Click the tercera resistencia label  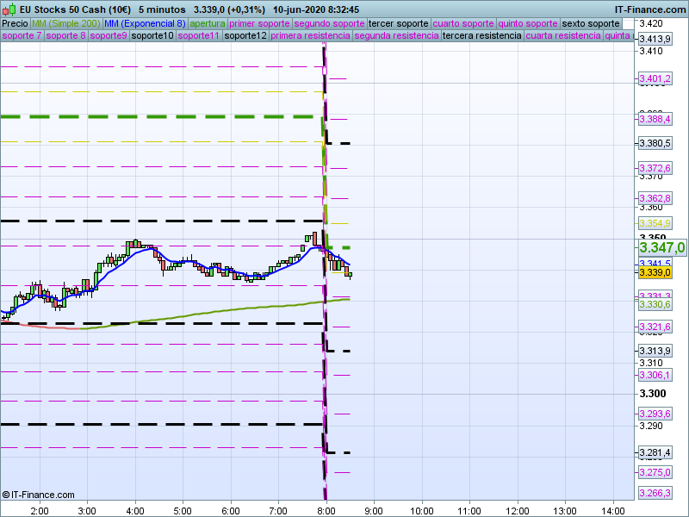click(481, 36)
